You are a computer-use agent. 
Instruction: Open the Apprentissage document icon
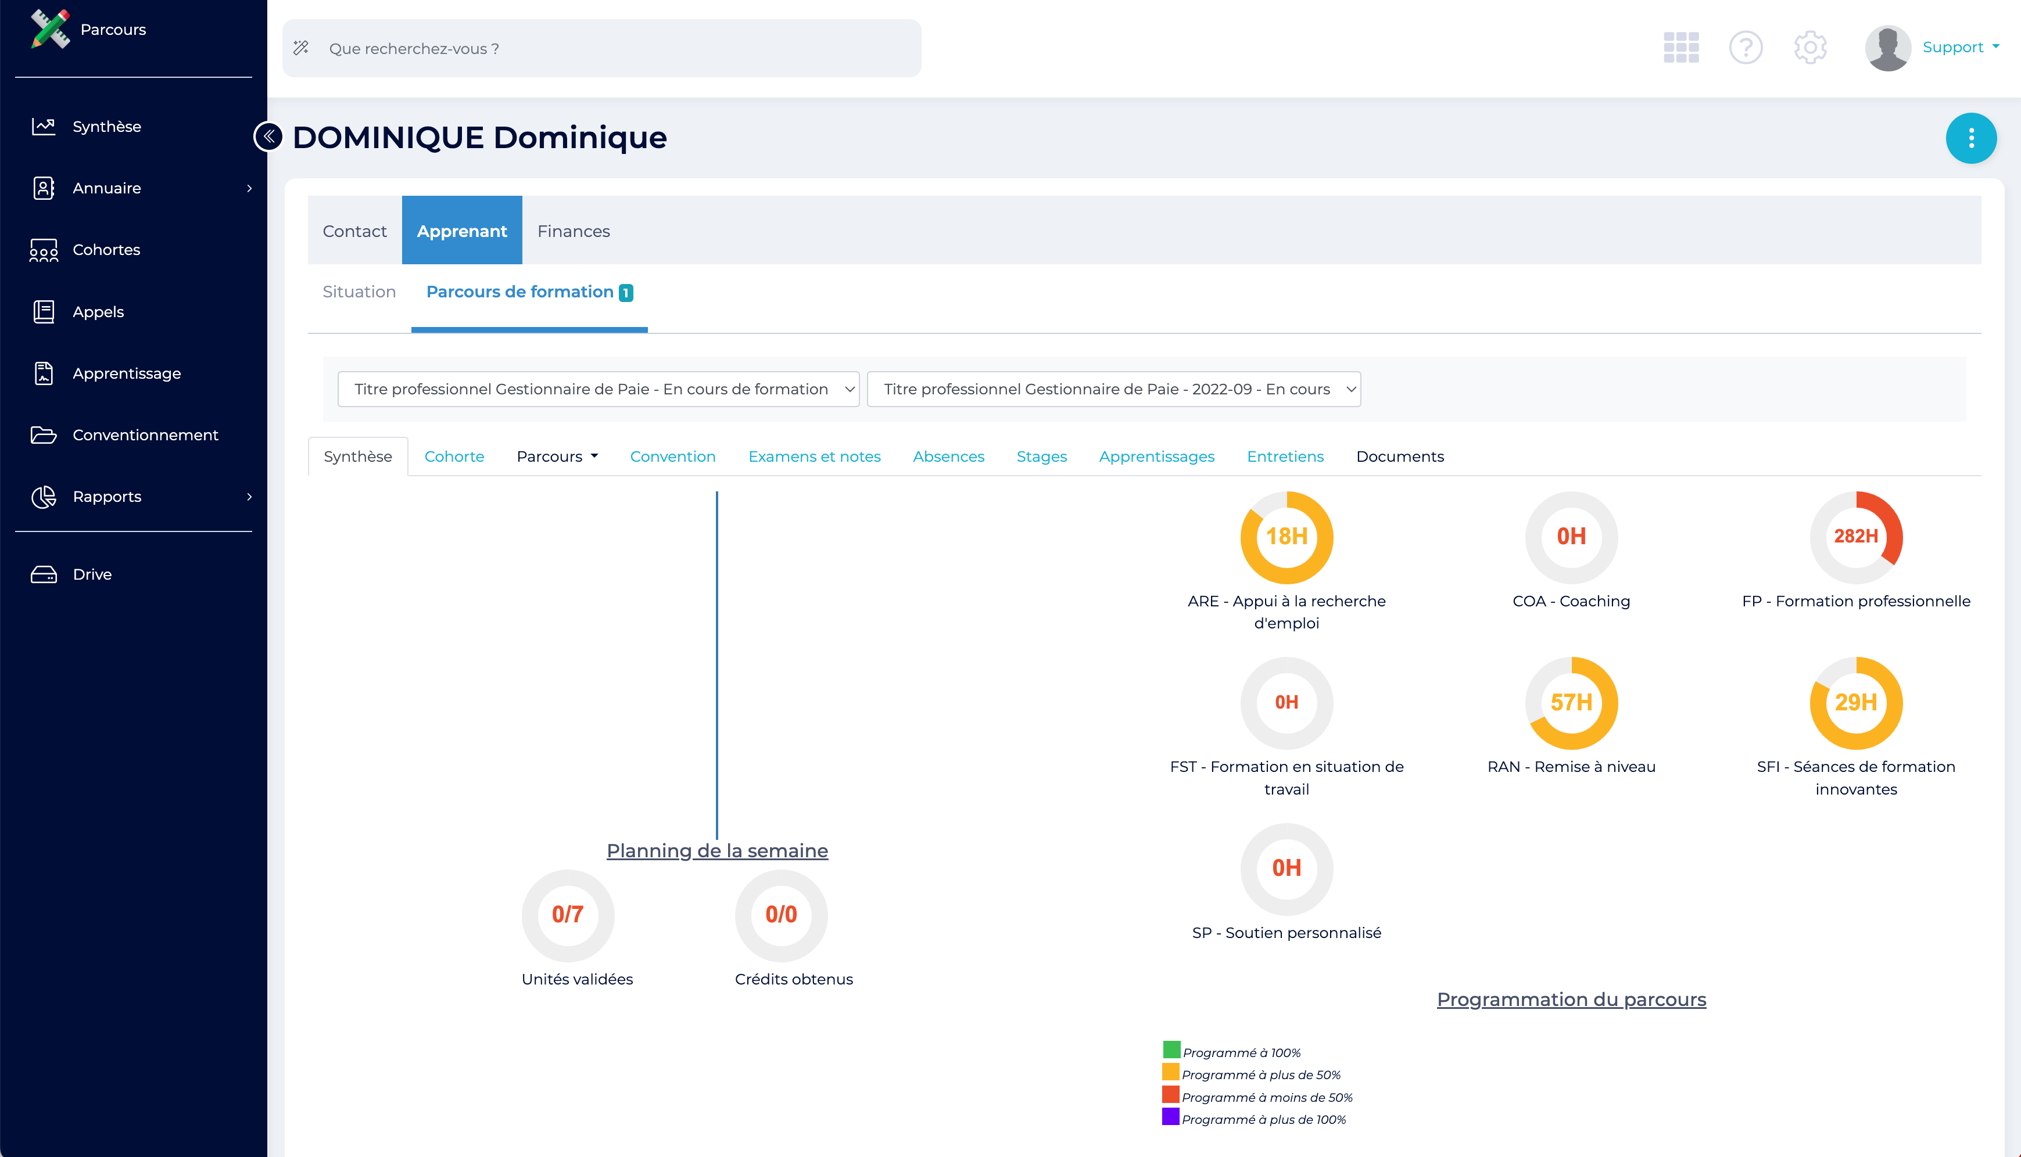click(43, 373)
